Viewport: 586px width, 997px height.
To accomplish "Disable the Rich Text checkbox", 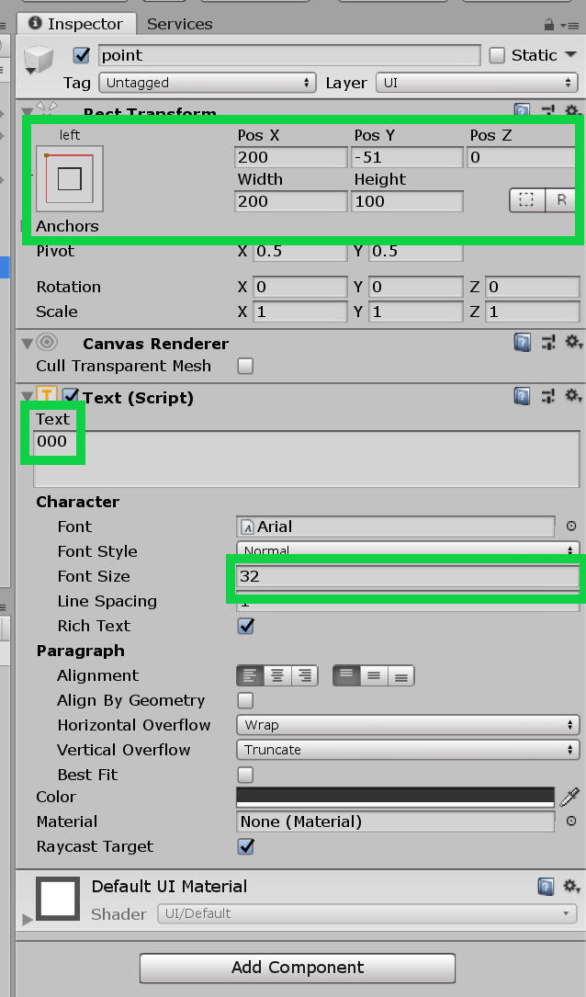I will (x=246, y=626).
